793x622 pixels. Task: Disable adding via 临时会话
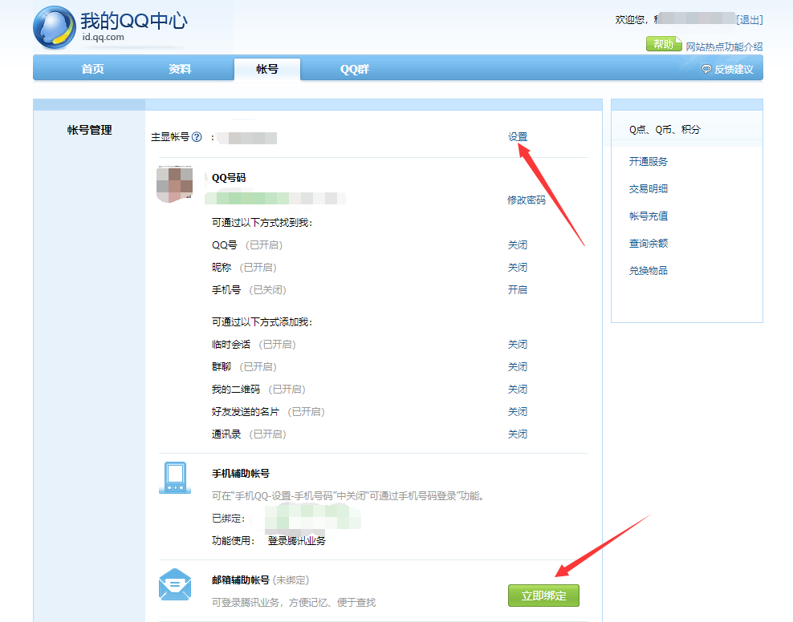(x=518, y=345)
